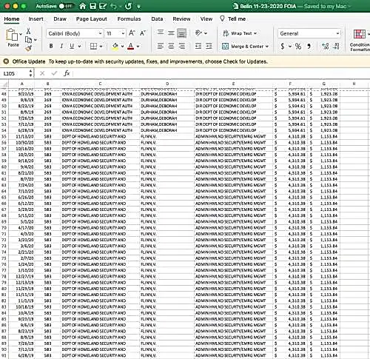Viewport: 370px width, 359px height.
Task: Switch to the Home ribbon tab
Action: (12, 19)
